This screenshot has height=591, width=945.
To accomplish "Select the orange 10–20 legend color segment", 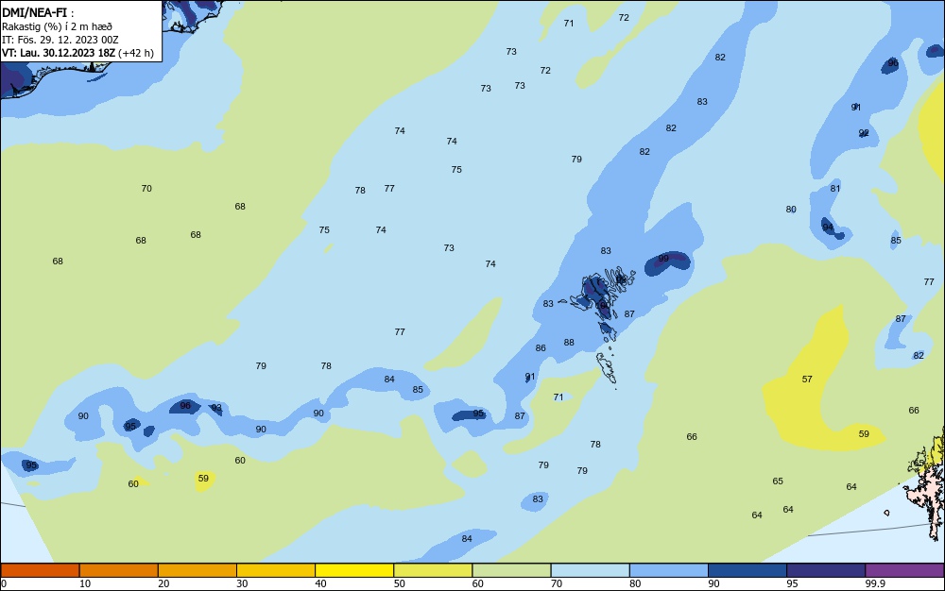I will coord(119,570).
